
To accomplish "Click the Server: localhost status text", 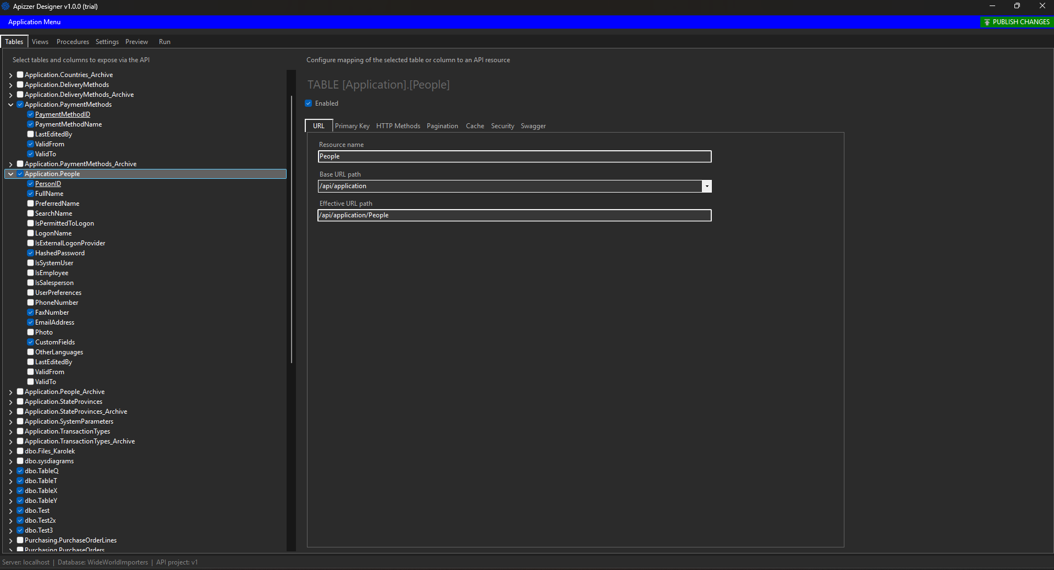I will pos(26,562).
